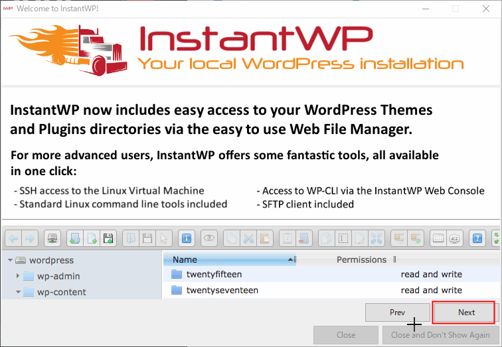This screenshot has width=502, height=347.
Task: Click the clipboard icon with arrows
Action: tap(288, 238)
